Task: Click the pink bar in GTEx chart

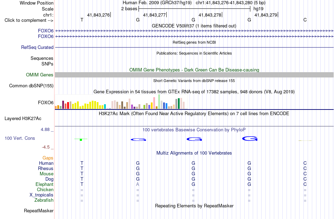Action: pyautogui.click(x=154, y=103)
